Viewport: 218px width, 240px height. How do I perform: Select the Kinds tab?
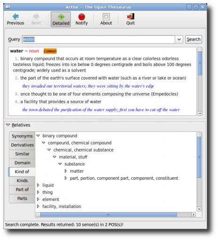coord(22,181)
